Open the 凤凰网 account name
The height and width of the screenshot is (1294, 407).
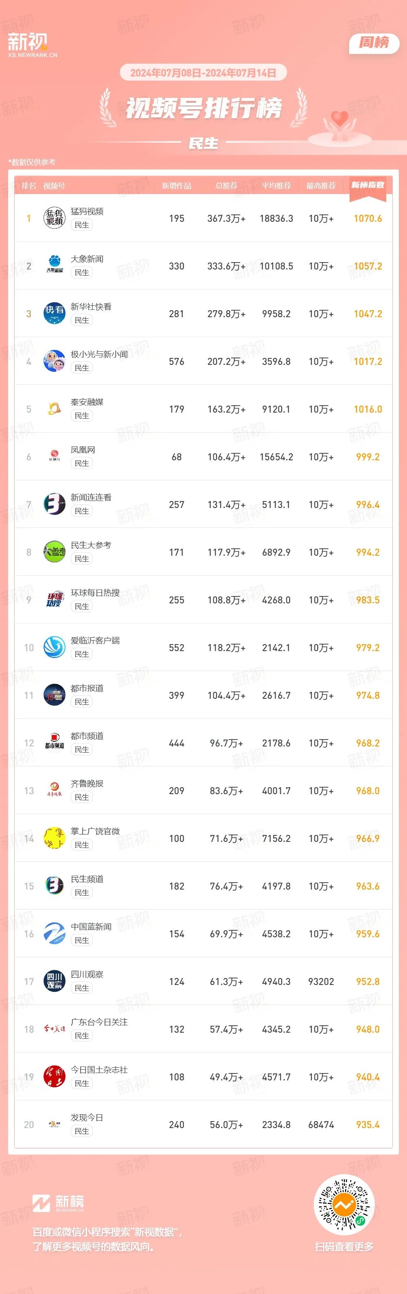pos(83,450)
